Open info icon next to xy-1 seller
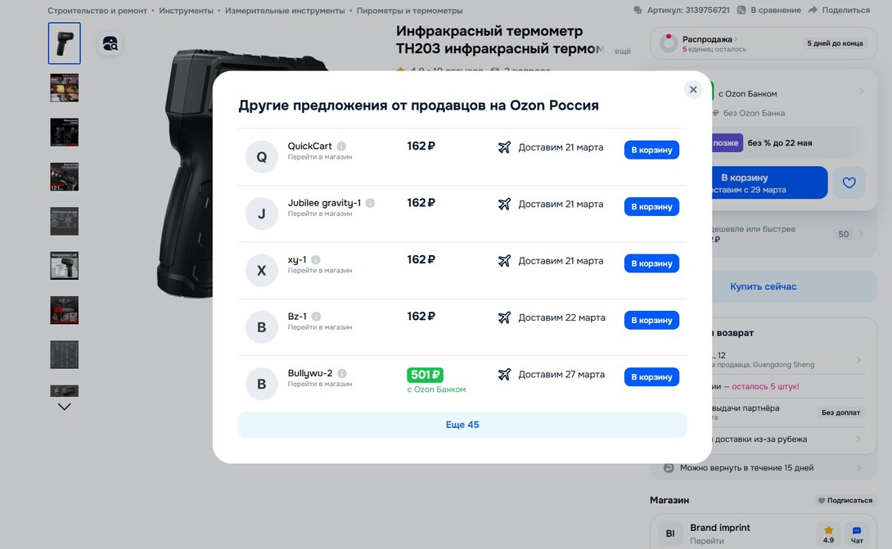 click(316, 260)
